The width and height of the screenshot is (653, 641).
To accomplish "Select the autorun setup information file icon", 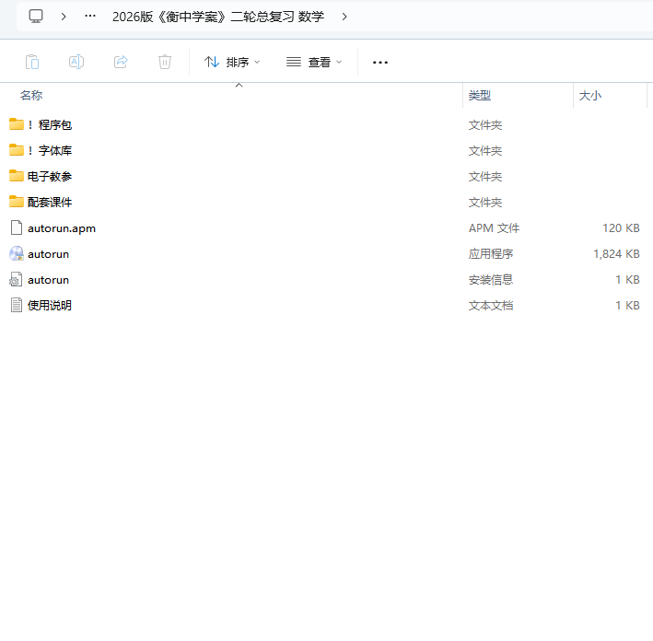I will (17, 279).
